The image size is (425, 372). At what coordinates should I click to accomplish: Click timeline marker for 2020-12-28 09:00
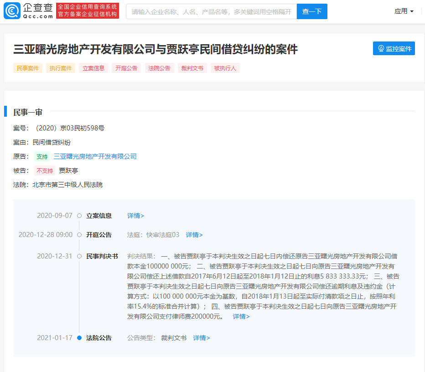(x=79, y=235)
